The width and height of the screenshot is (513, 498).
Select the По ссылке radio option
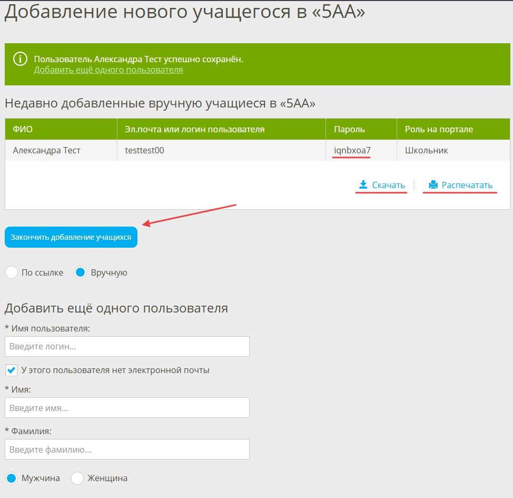12,272
